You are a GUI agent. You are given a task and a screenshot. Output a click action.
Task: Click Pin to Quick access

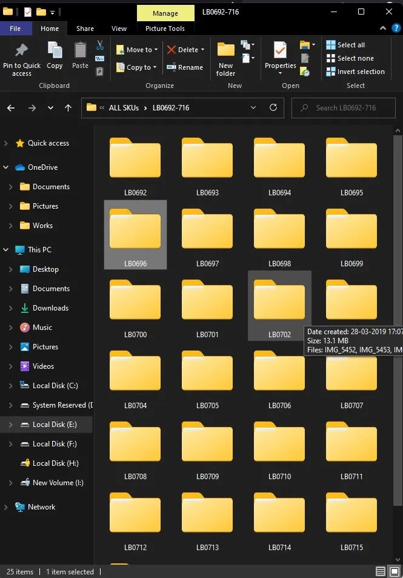pyautogui.click(x=21, y=59)
